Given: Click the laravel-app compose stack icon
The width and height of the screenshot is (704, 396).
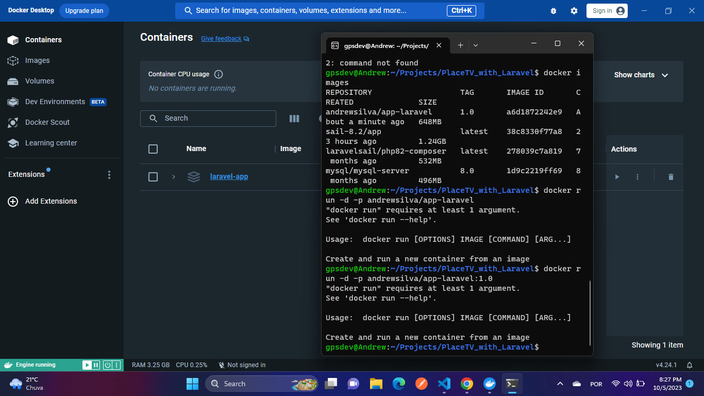Looking at the screenshot, I should pyautogui.click(x=194, y=177).
